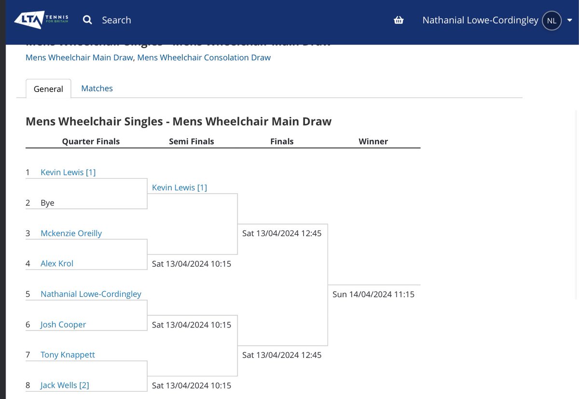
Task: Switch to the Matches tab
Action: [x=97, y=88]
